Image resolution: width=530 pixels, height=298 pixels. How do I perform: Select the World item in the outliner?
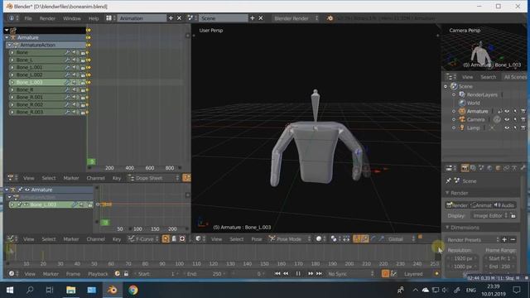473,103
